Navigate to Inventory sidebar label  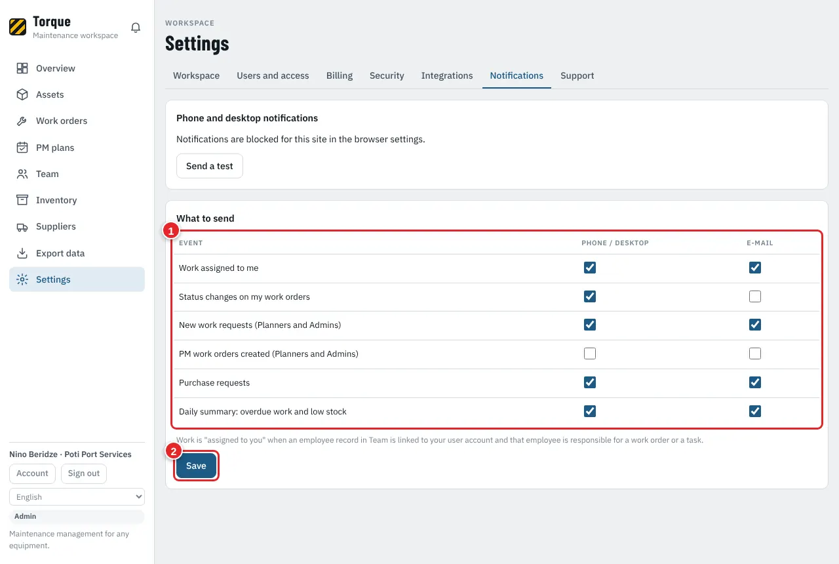pos(56,200)
